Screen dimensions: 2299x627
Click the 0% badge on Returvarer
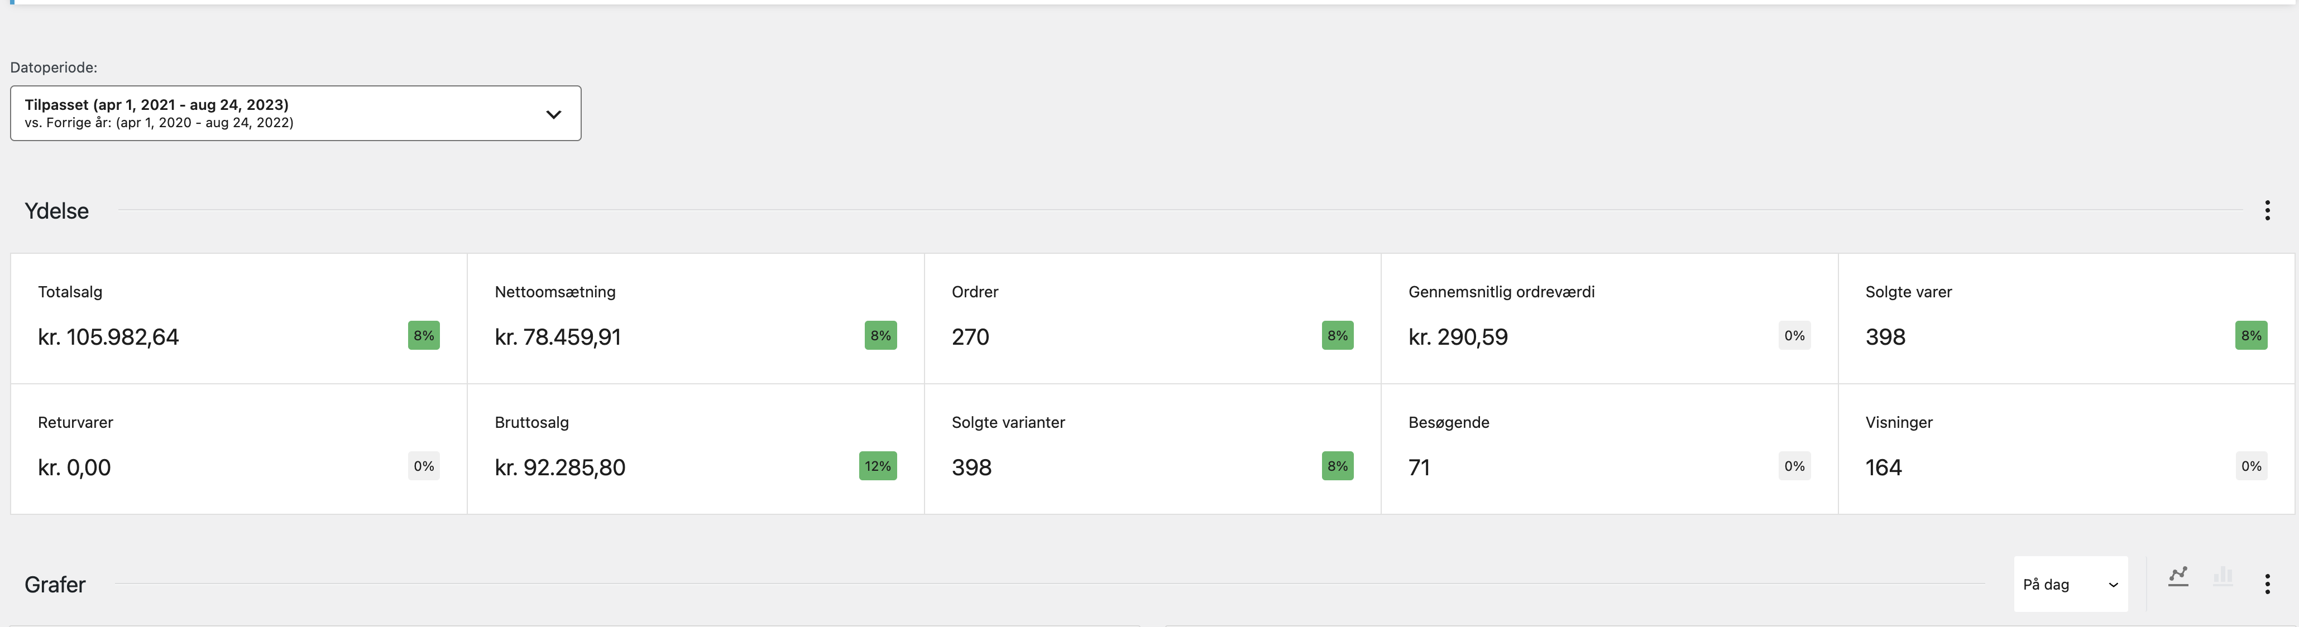pyautogui.click(x=424, y=466)
